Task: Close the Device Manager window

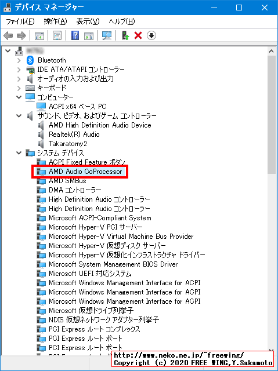Action: click(265, 8)
